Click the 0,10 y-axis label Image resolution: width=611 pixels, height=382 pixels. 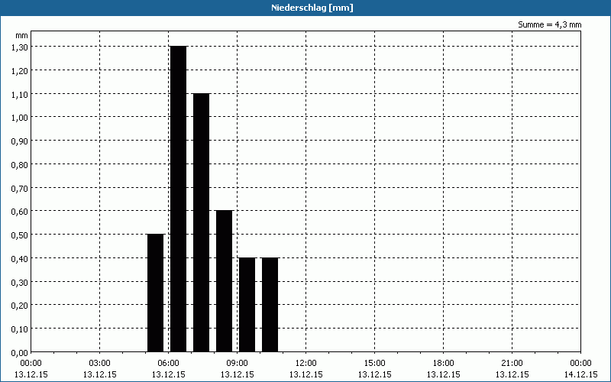20,329
